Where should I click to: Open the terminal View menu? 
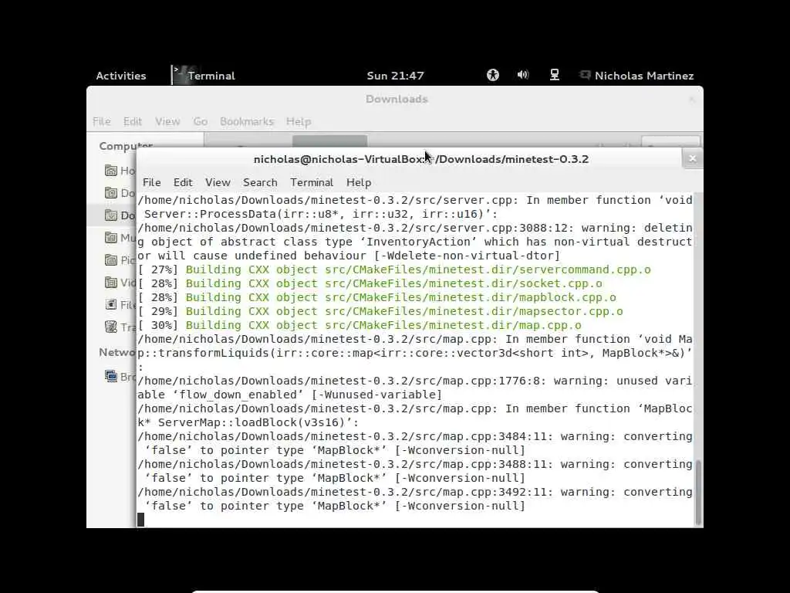tap(218, 182)
